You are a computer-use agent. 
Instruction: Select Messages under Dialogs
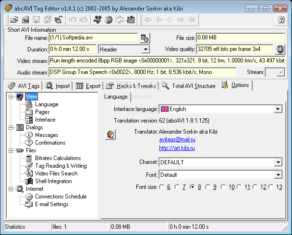tap(47, 135)
